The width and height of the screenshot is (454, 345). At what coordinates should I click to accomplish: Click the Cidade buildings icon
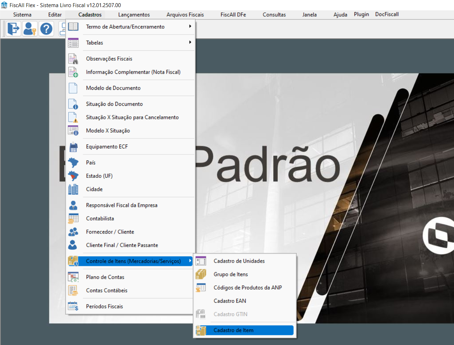pos(73,189)
